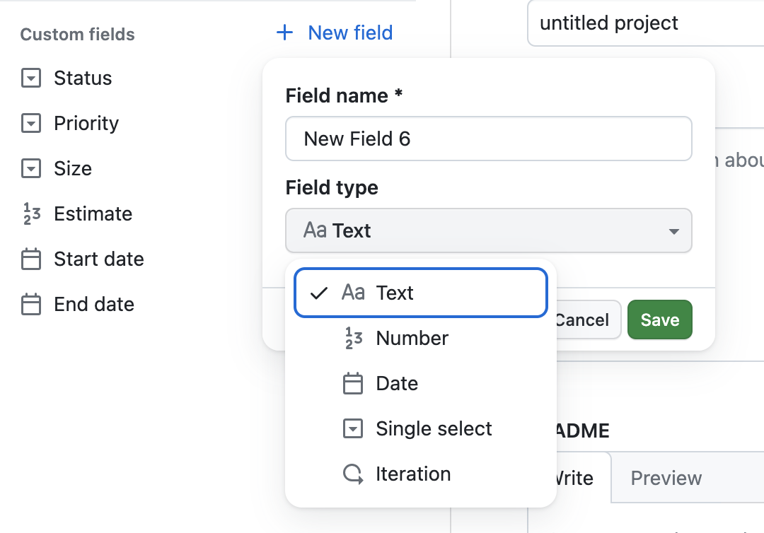Viewport: 764px width, 533px height.
Task: Open the Field type dropdown
Action: pyautogui.click(x=488, y=230)
